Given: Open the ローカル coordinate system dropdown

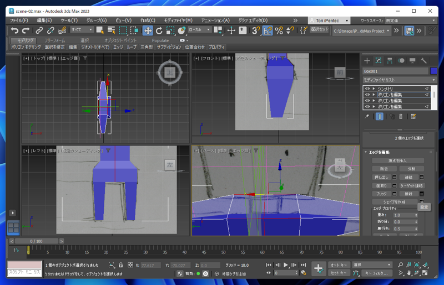Looking at the screenshot, I should click(x=199, y=29).
